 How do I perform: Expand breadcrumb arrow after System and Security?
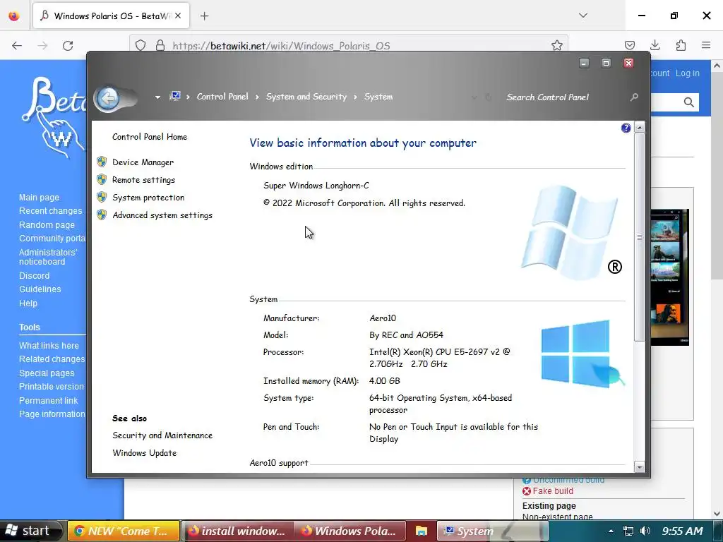pyautogui.click(x=356, y=97)
